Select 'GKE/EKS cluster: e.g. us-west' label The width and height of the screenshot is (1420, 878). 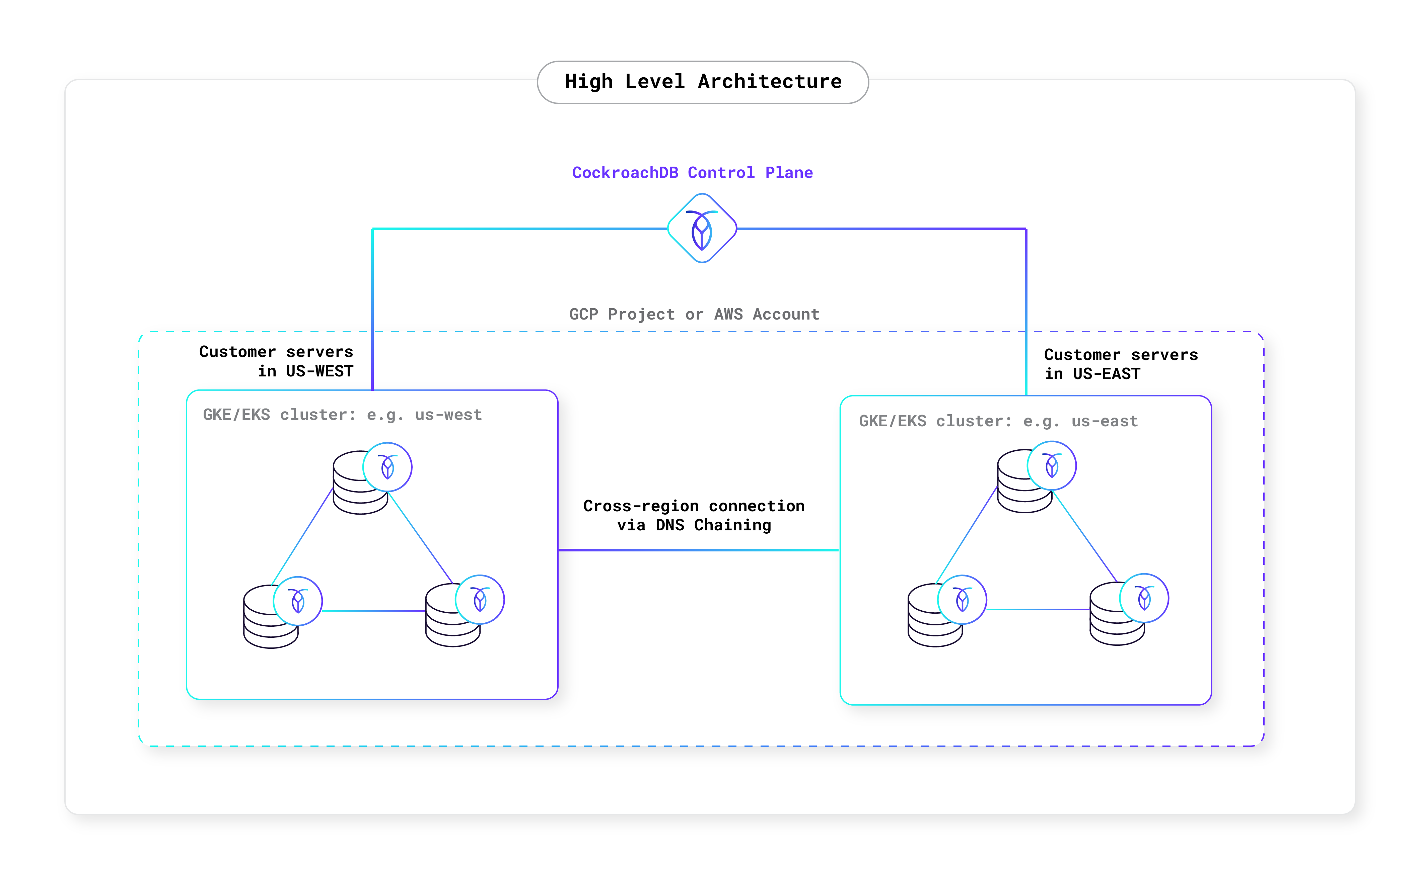pos(342,415)
